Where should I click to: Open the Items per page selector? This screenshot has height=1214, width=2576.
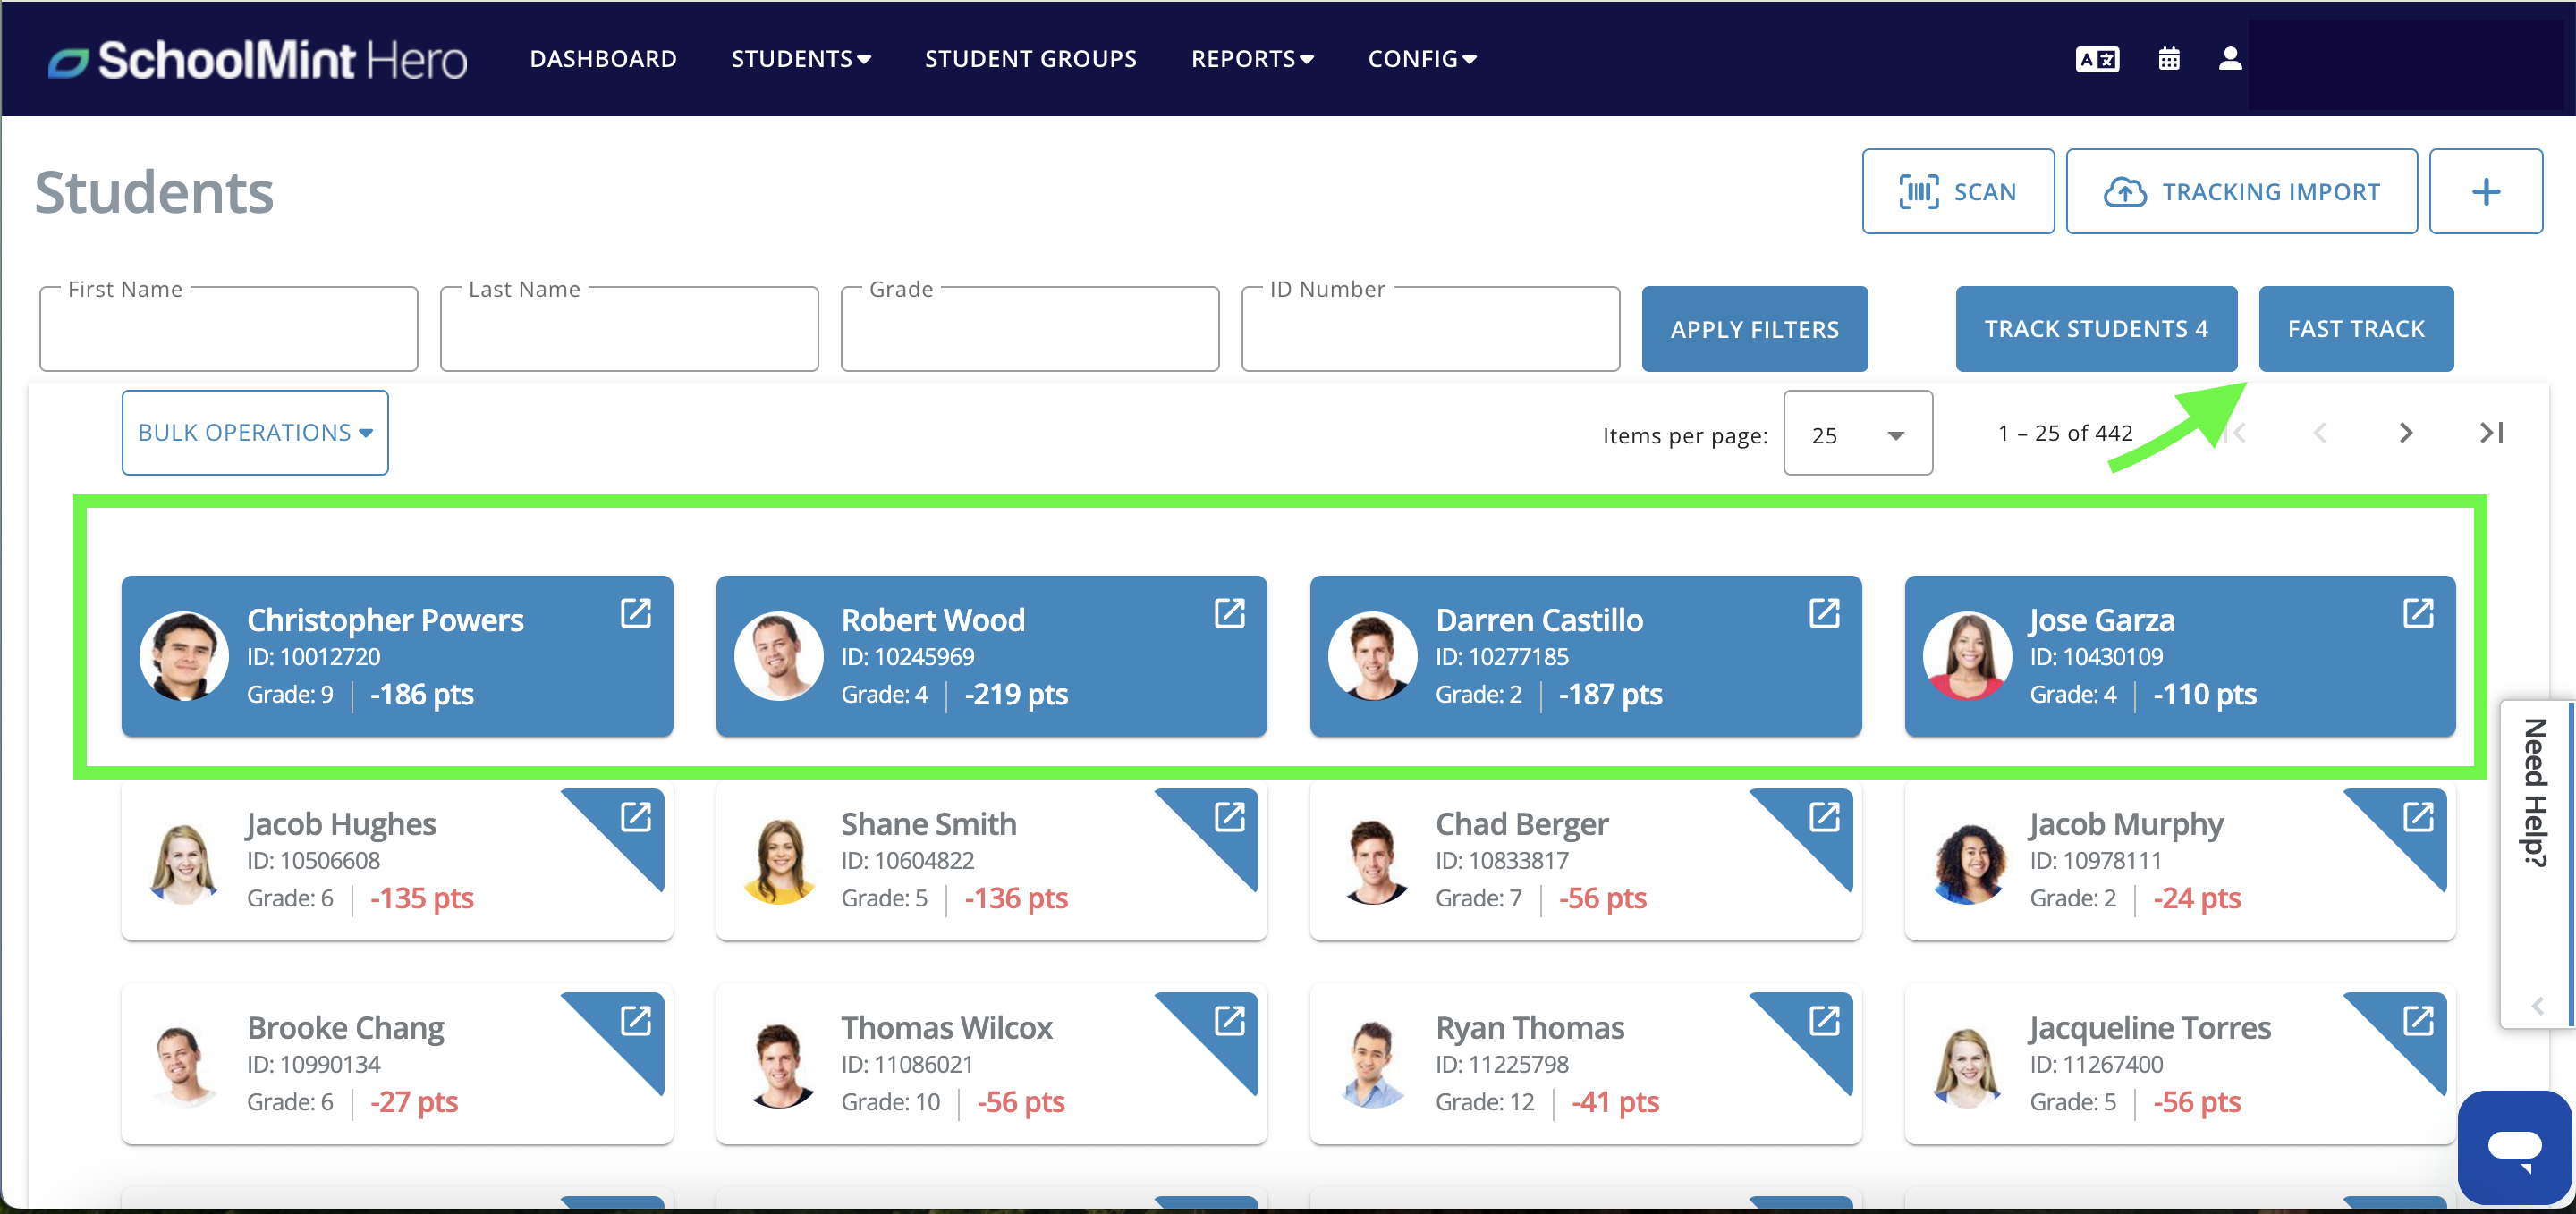coord(1857,434)
